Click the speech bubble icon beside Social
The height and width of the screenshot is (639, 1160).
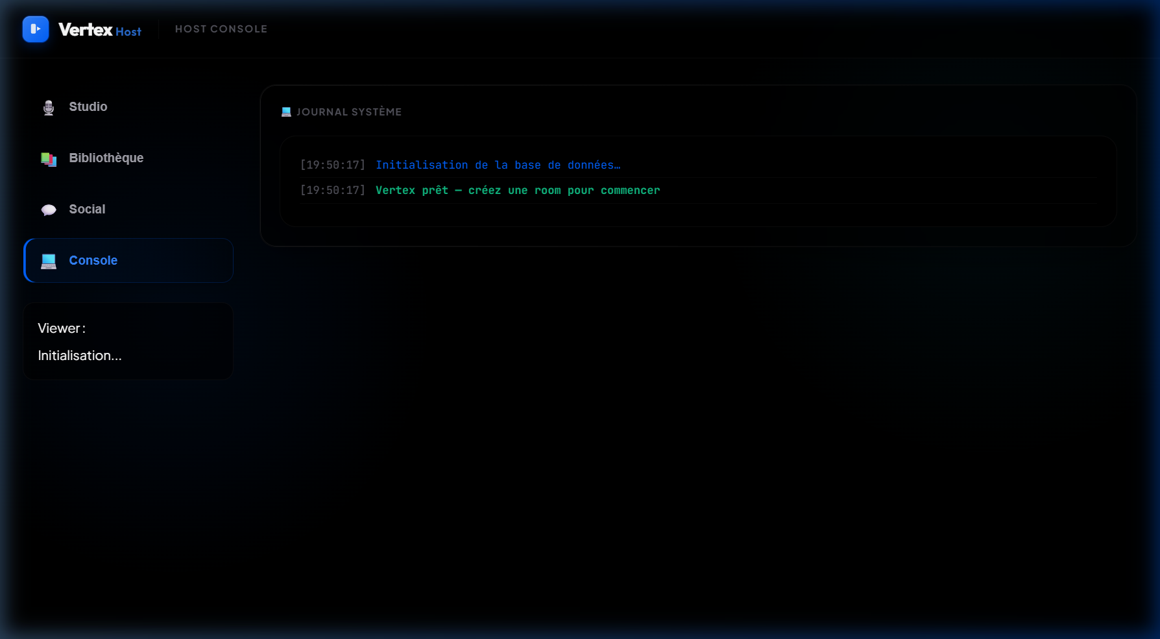[x=49, y=210]
